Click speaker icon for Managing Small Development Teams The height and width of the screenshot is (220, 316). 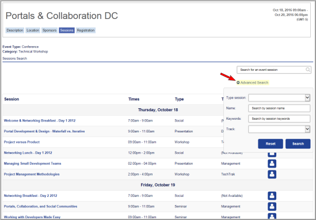coord(272,164)
